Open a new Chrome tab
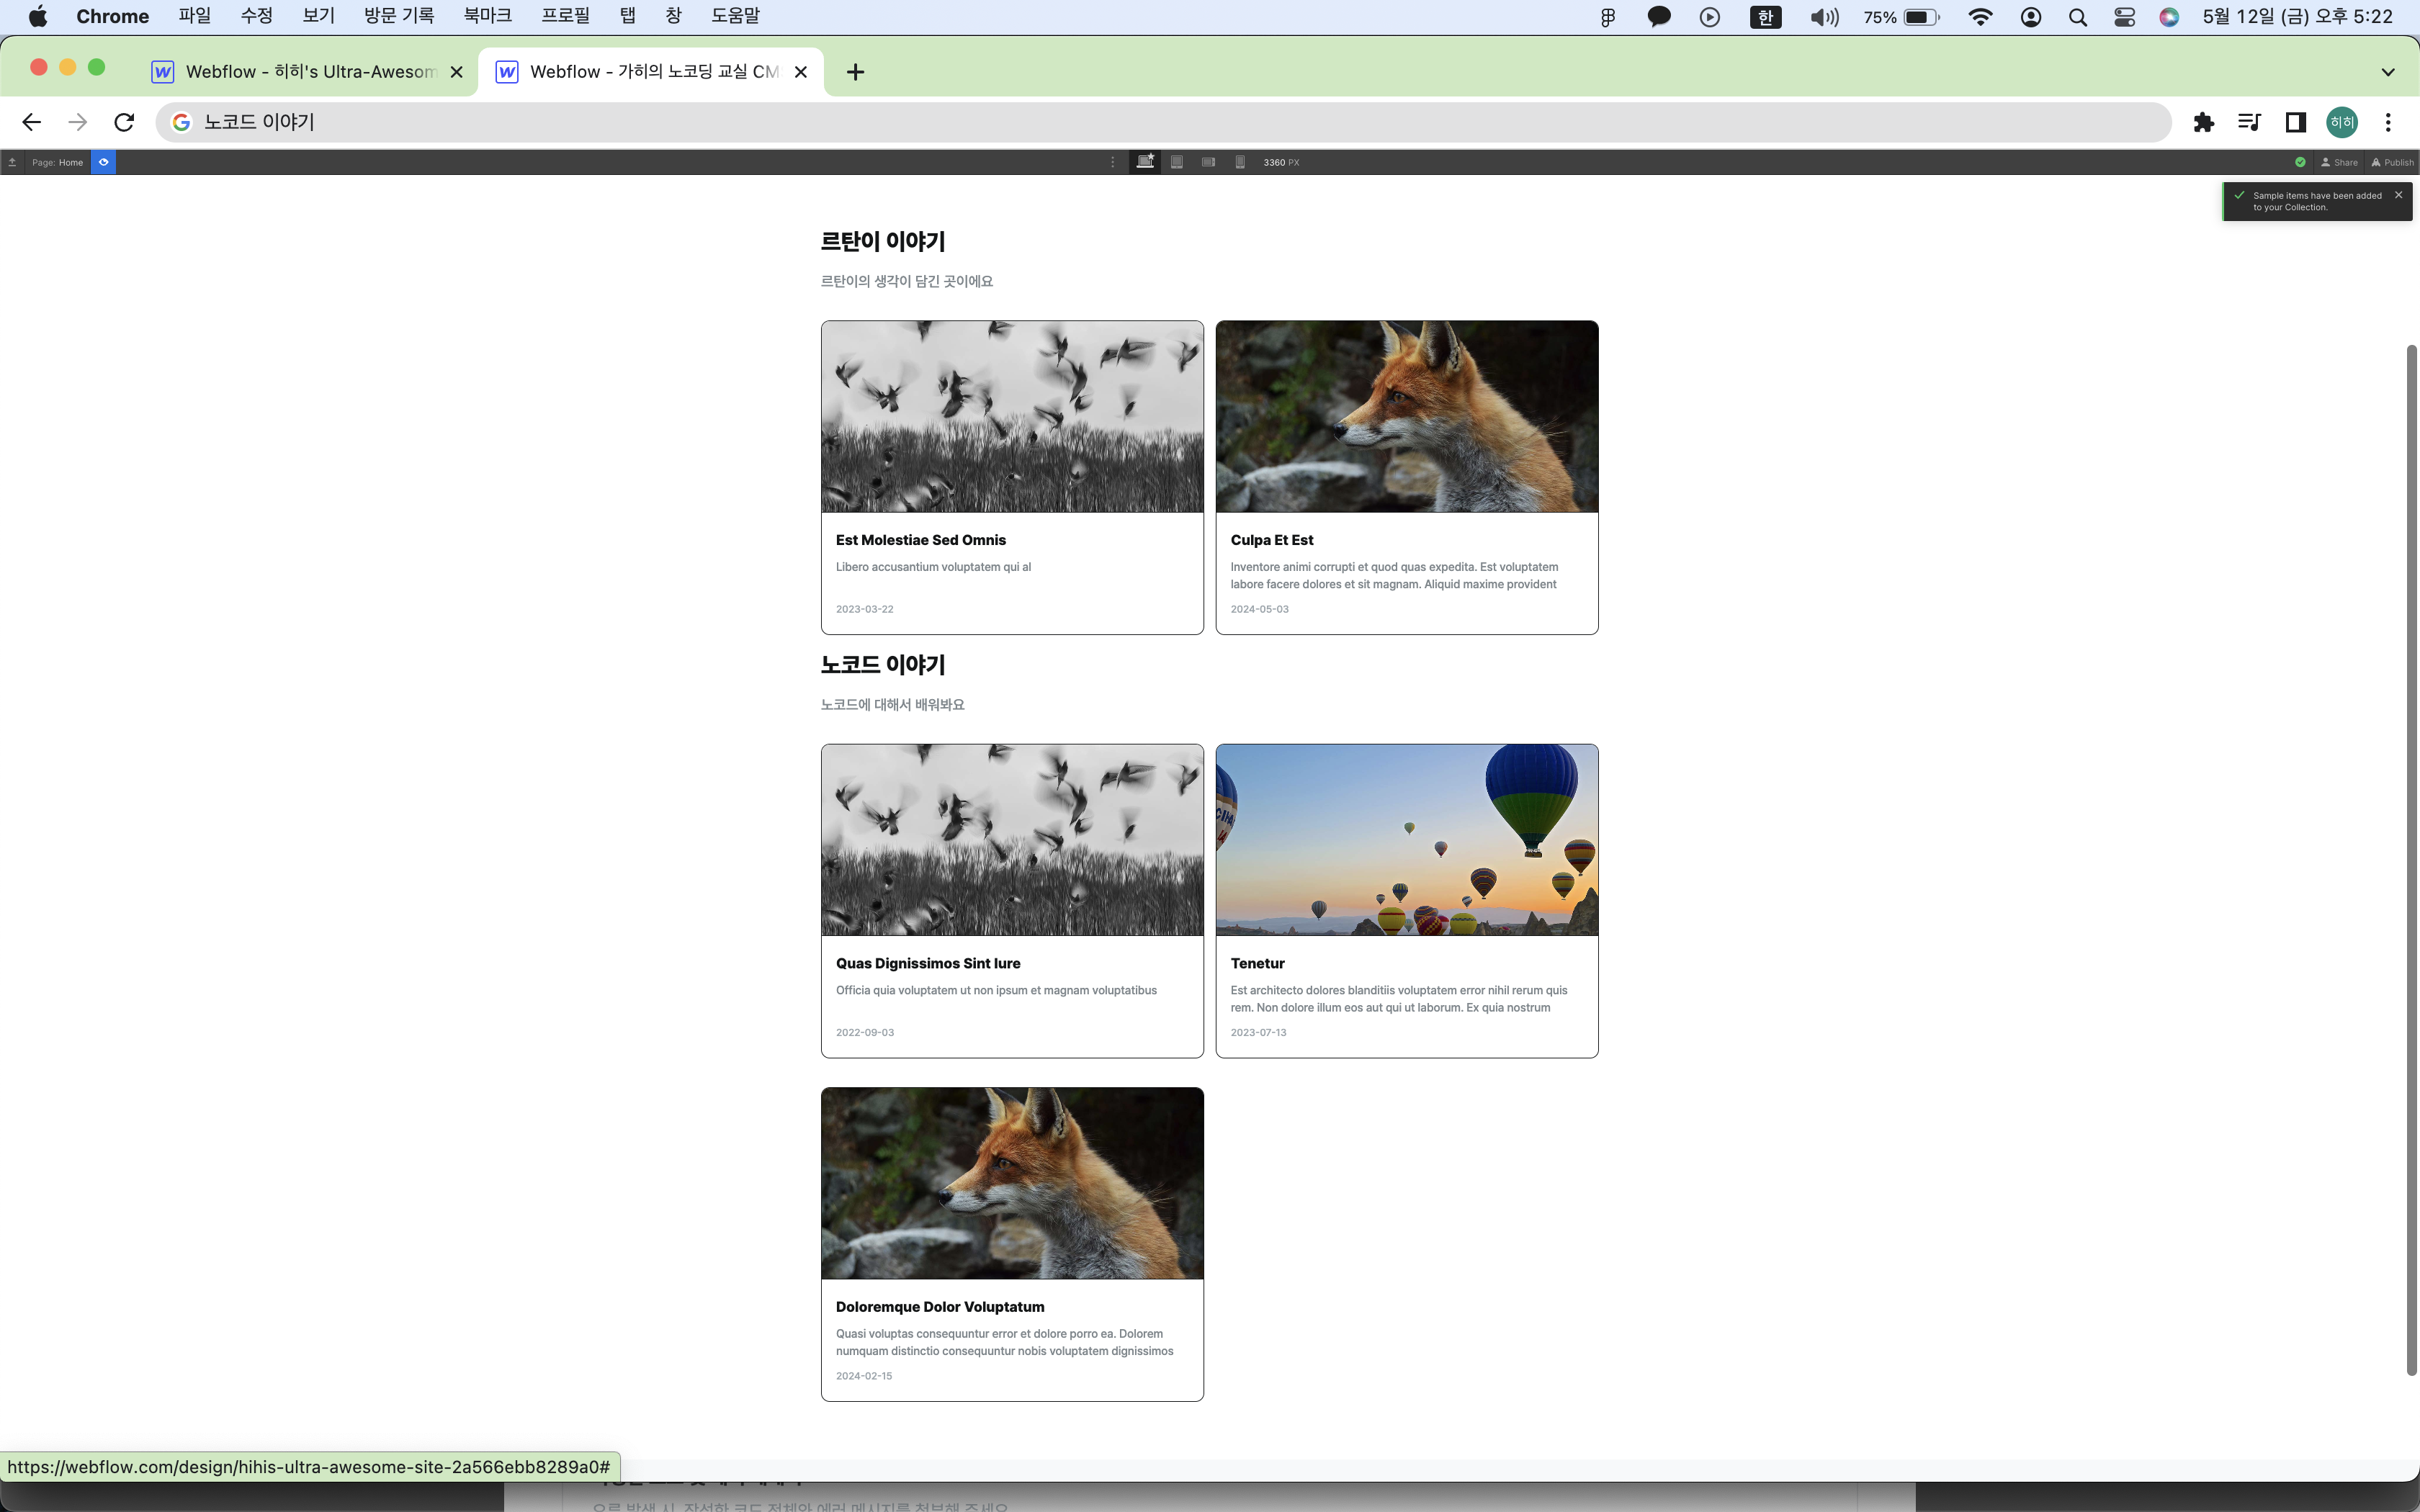 (x=855, y=72)
